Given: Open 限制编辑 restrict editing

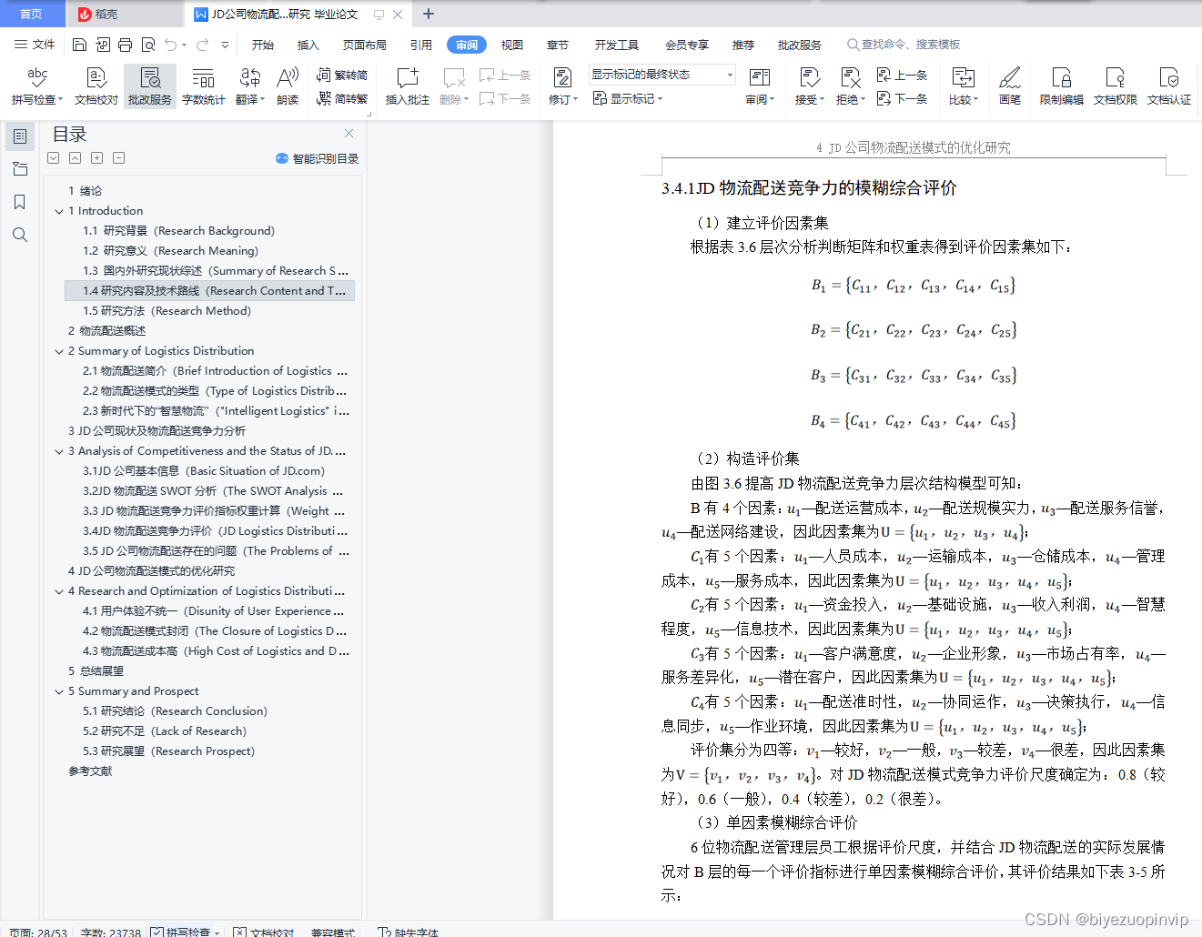Looking at the screenshot, I should pos(1062,86).
